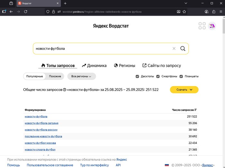Switch to the Динамика tab
This screenshot has height=168, width=225.
click(94, 66)
